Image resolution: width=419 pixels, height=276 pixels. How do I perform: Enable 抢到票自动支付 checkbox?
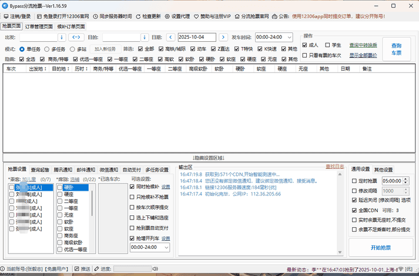(x=132, y=228)
